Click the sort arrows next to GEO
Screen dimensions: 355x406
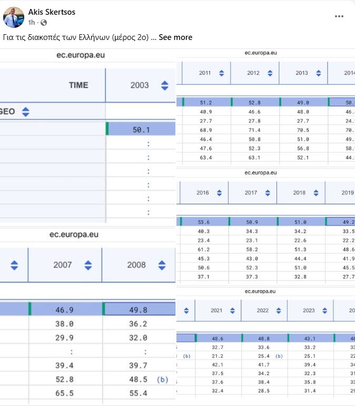(25, 111)
